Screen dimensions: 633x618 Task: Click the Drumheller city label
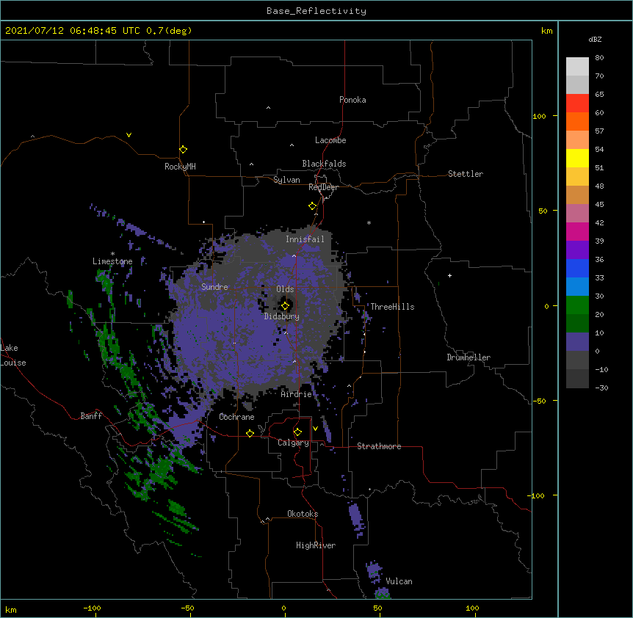(469, 357)
